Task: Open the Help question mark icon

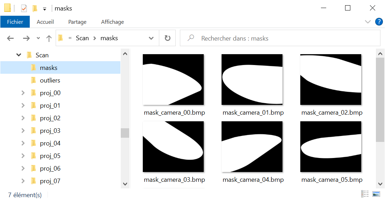Action: pyautogui.click(x=379, y=22)
